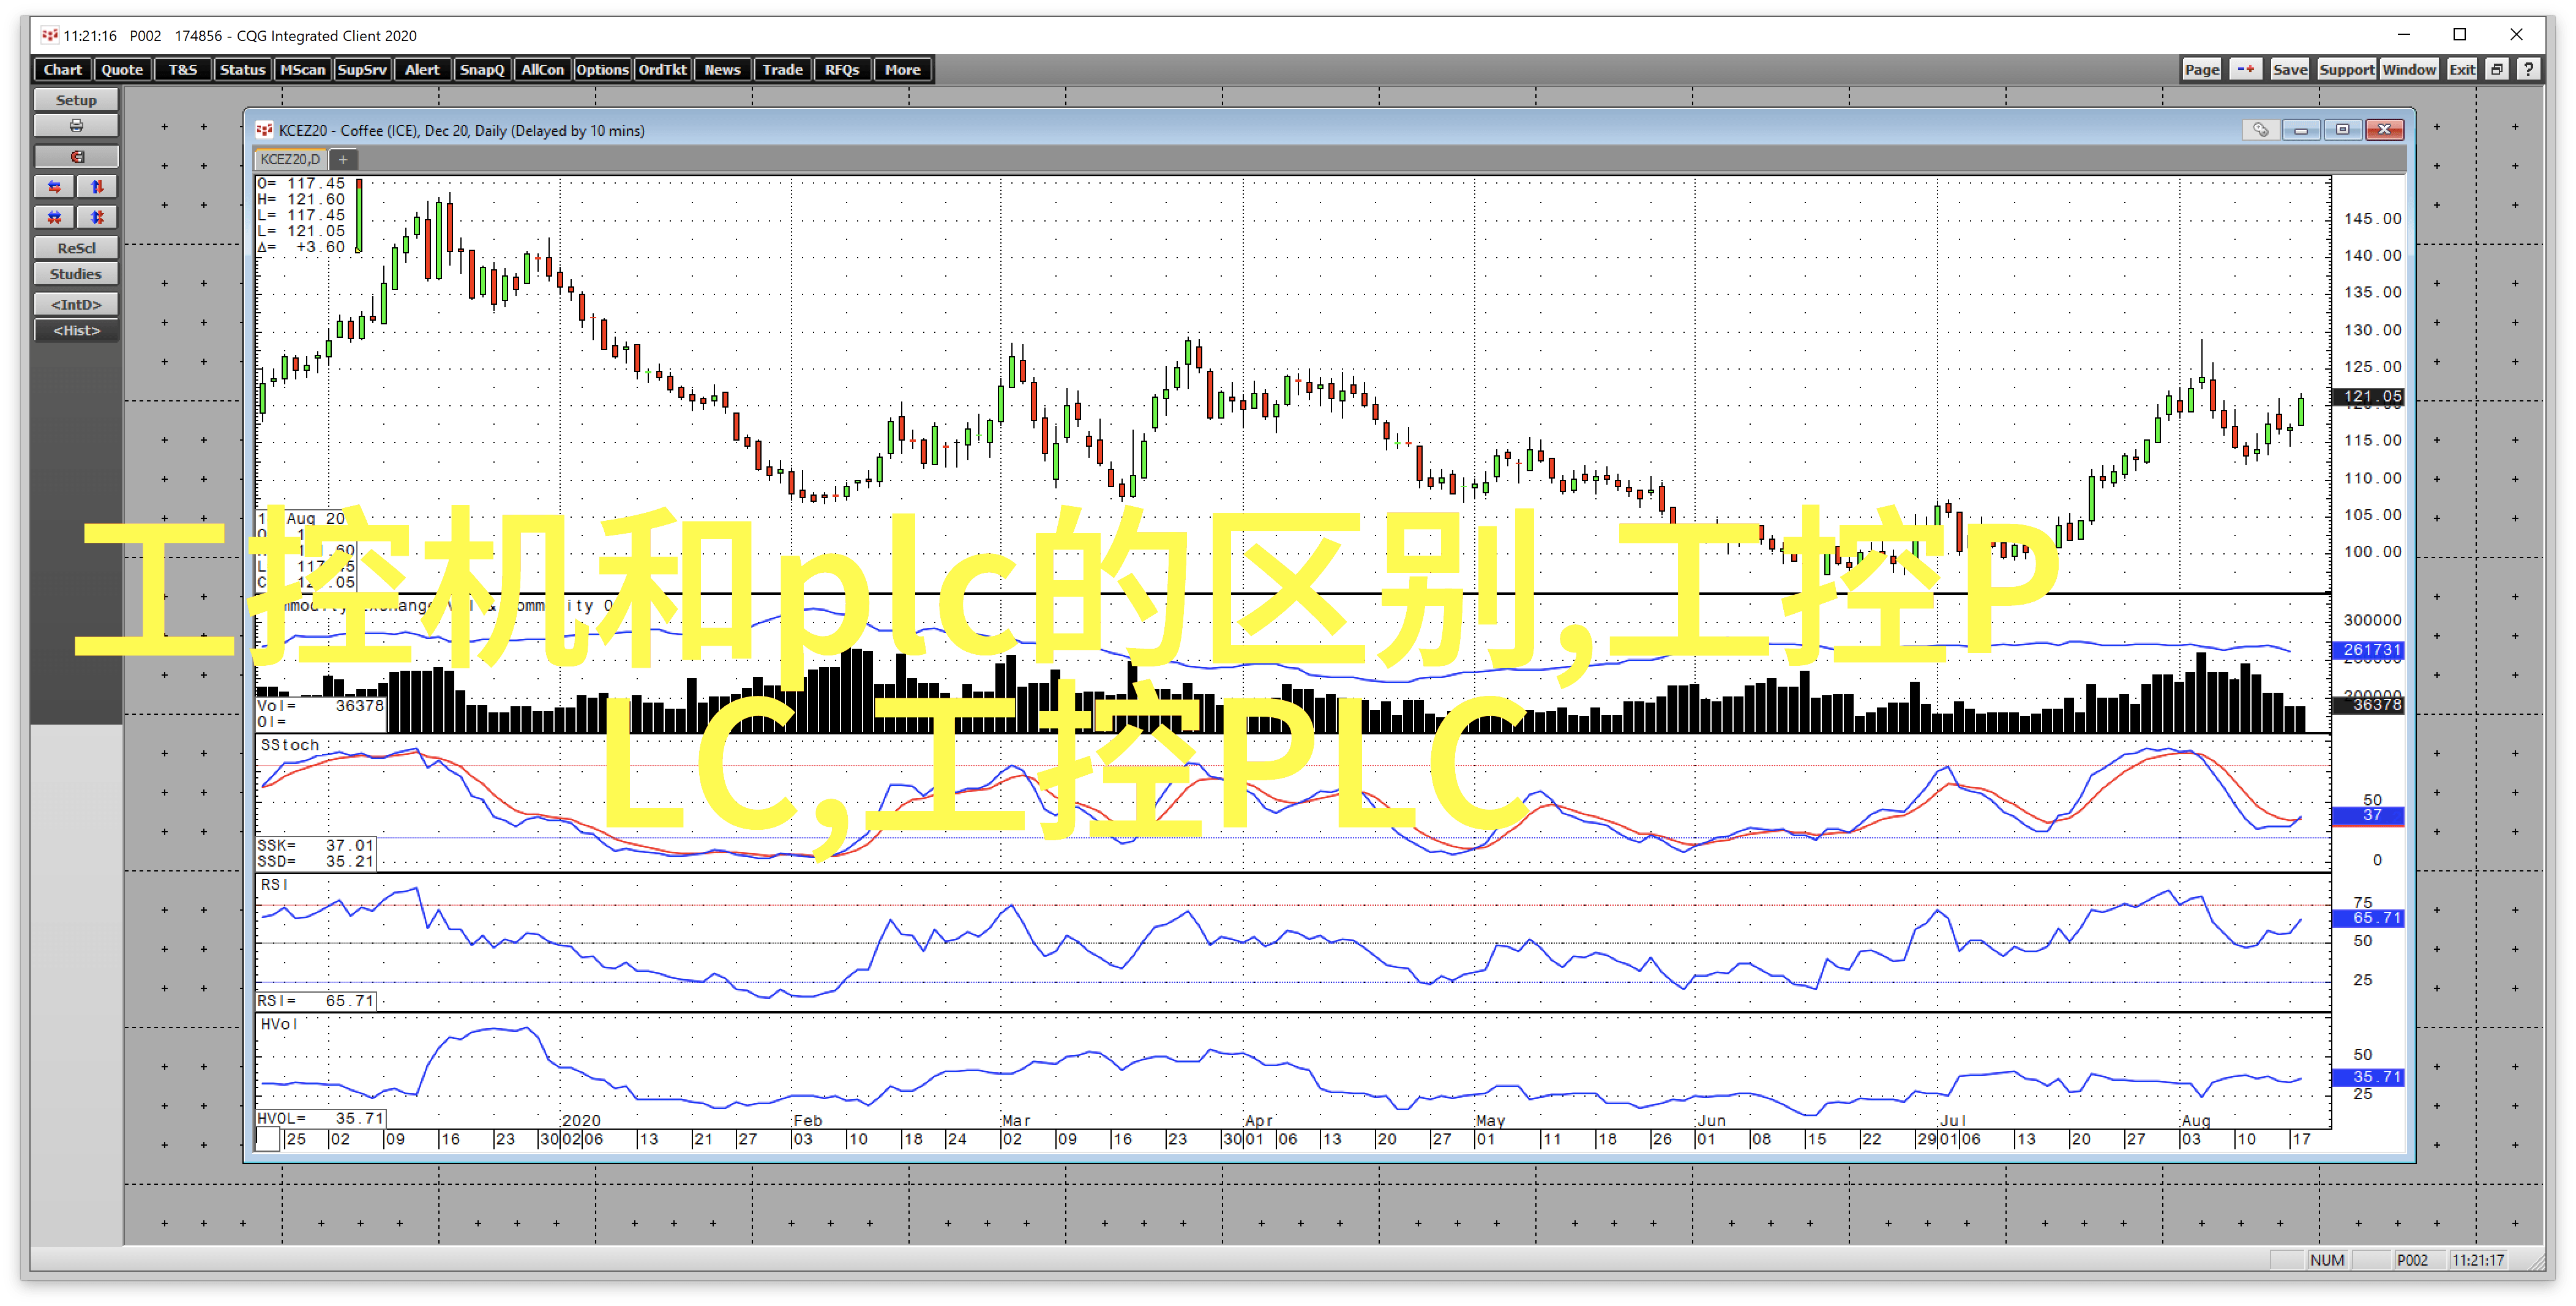The image size is (2576, 1306).
Task: Click the minus-plus page navigation button
Action: pos(2245,69)
